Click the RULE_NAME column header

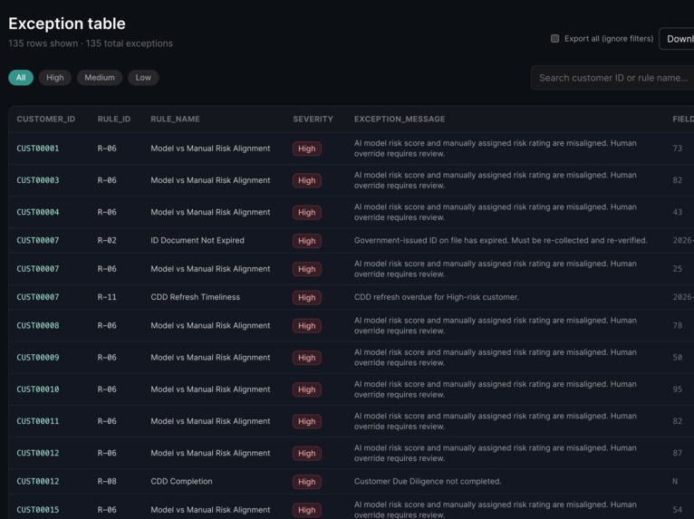coord(175,119)
